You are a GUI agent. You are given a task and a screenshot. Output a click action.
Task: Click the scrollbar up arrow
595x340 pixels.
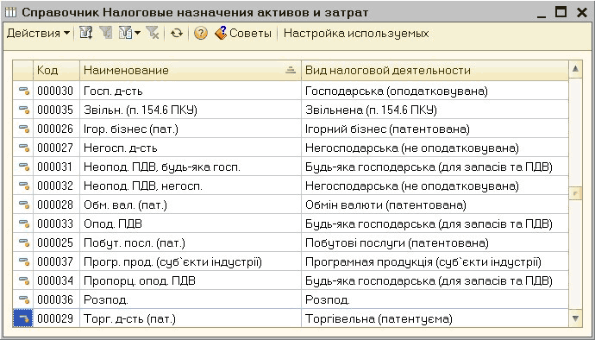pos(575,69)
